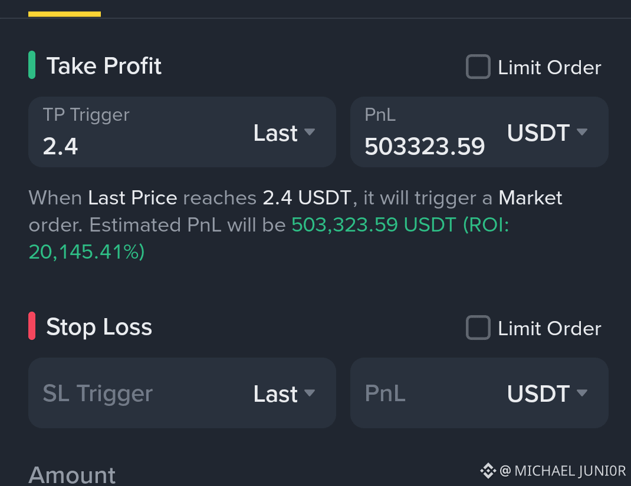Click the SL Trigger Last dropdown arrow

310,393
